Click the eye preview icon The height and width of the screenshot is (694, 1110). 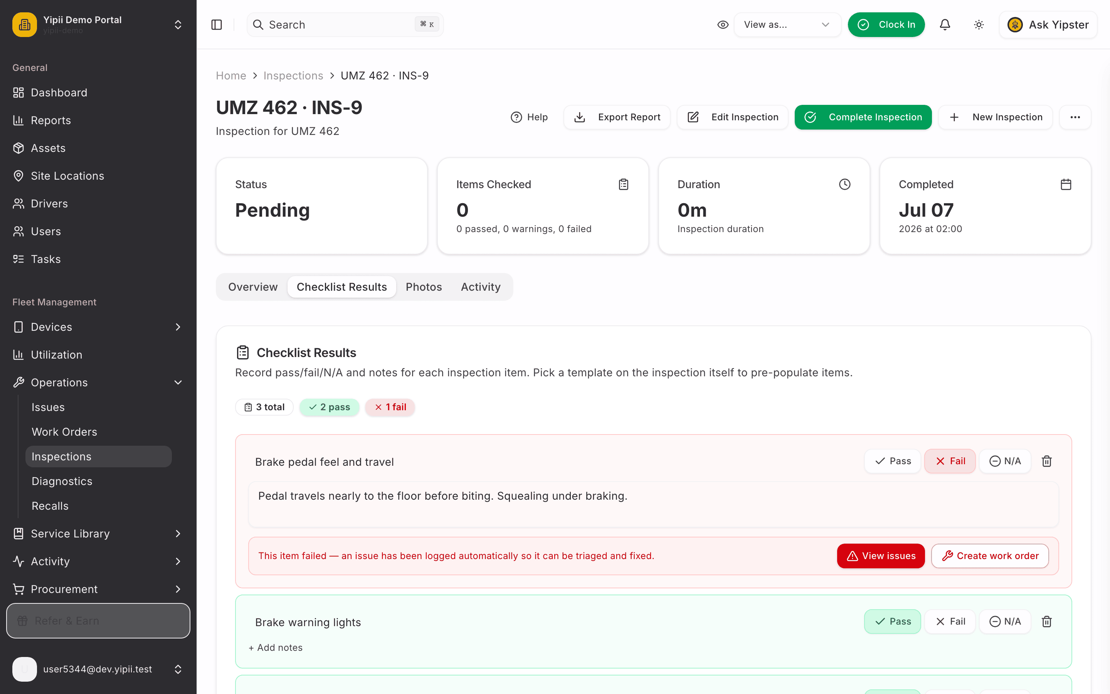pos(723,25)
